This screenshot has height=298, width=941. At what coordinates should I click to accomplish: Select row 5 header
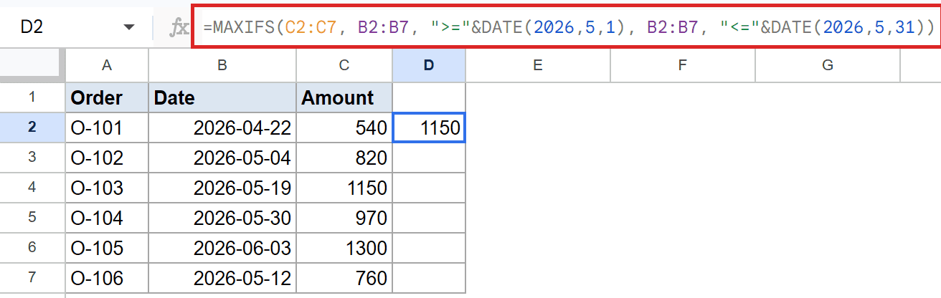(32, 218)
